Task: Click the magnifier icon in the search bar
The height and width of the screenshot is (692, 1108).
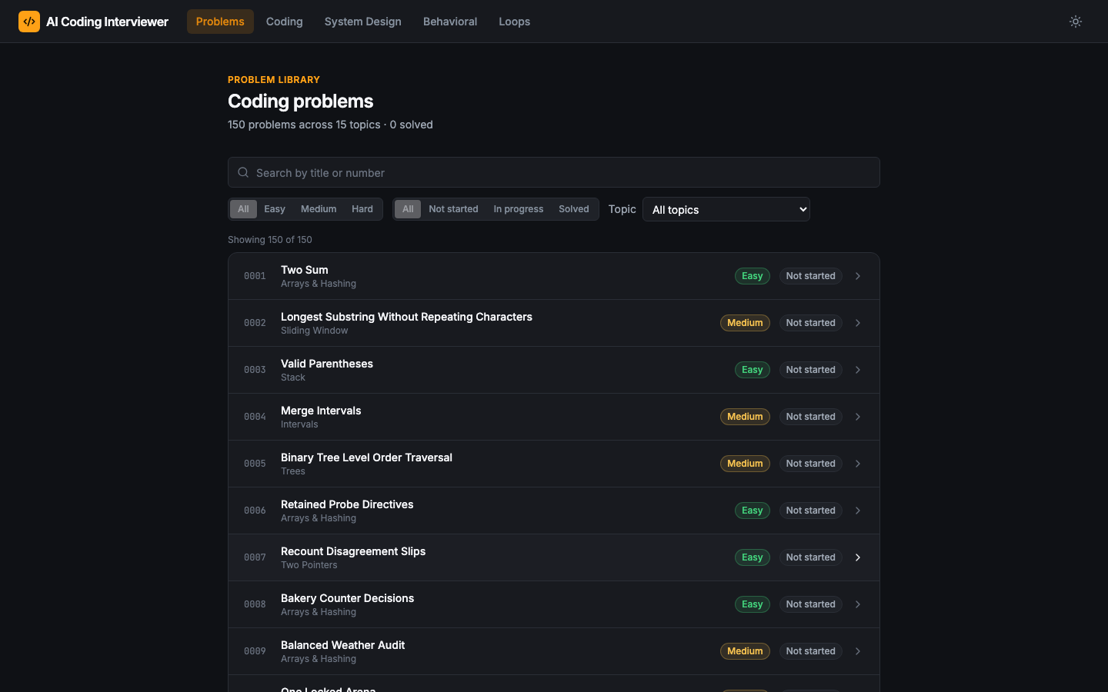Action: coord(243,172)
